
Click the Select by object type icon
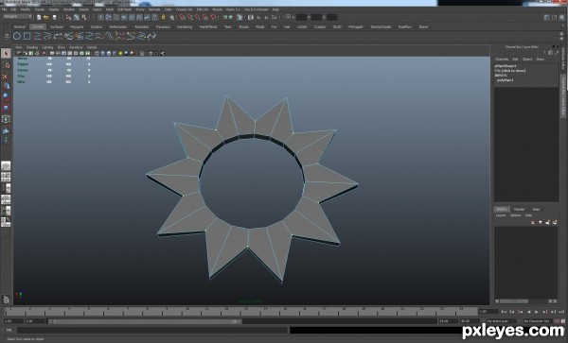click(77, 17)
